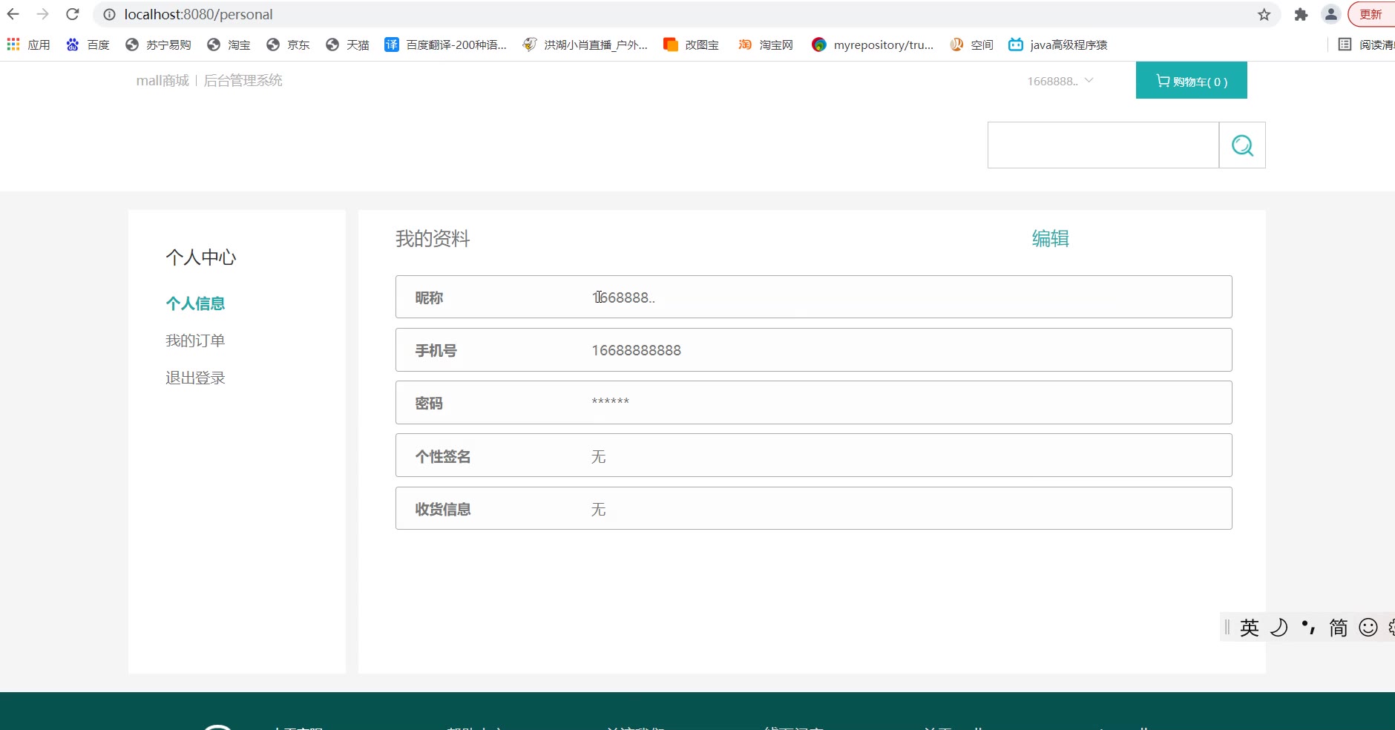Open the 百度翻译 bookmark

pos(445,45)
